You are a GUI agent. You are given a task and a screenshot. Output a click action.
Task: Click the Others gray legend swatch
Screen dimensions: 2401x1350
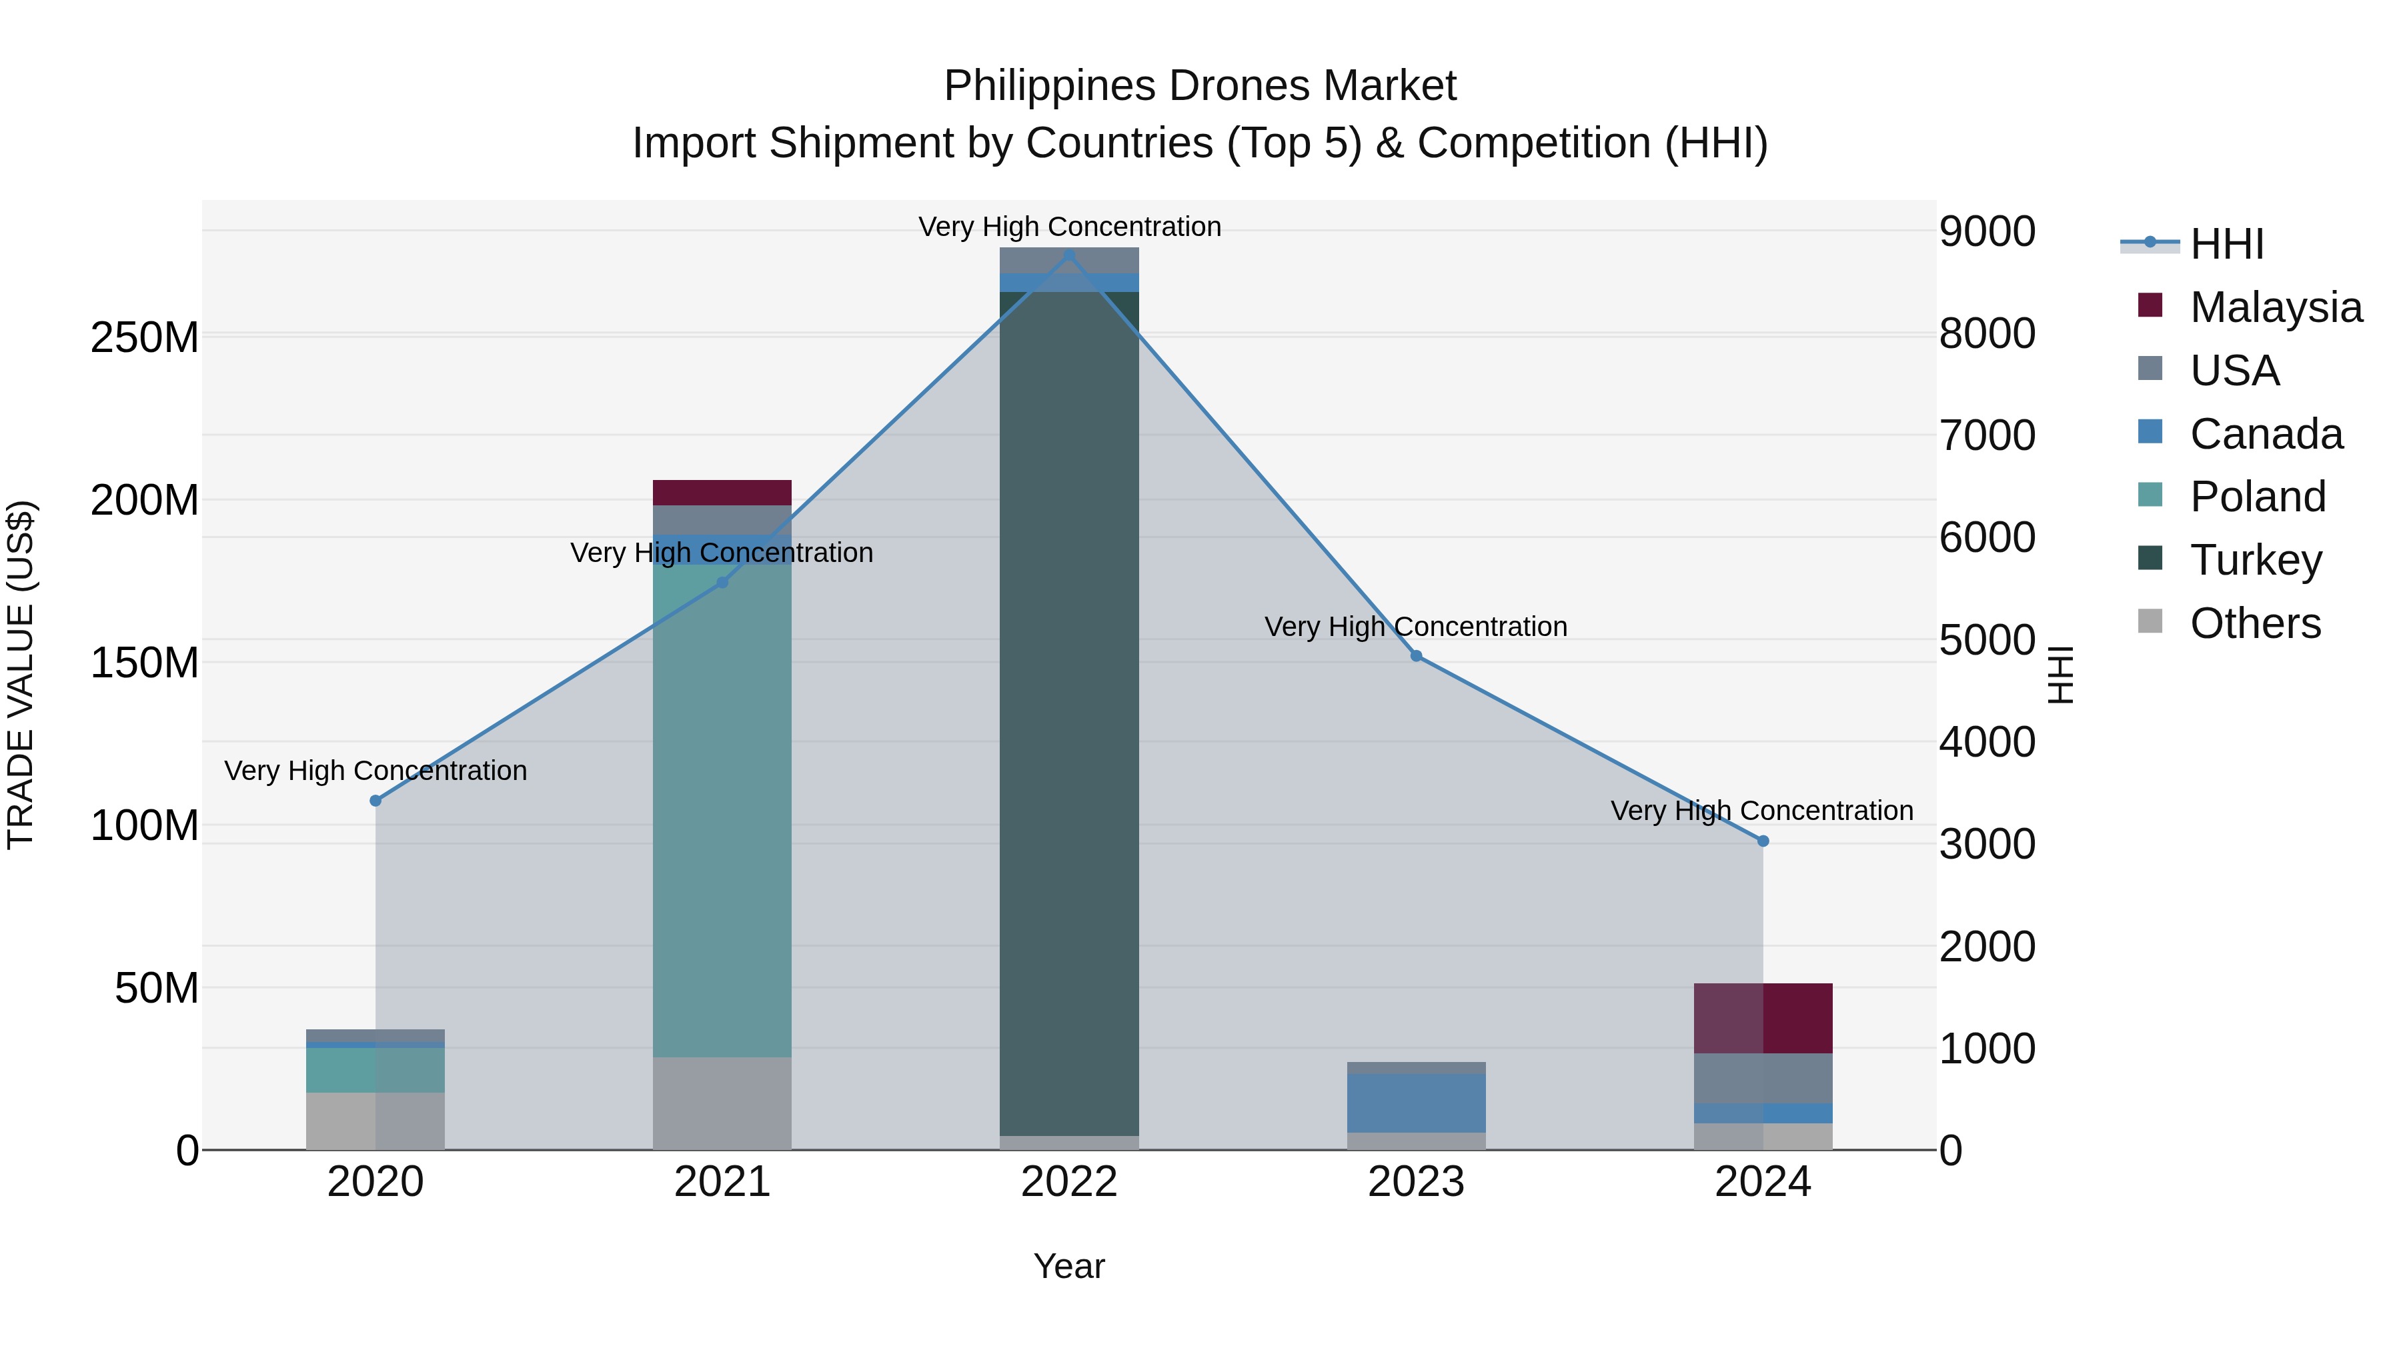pyautogui.click(x=2150, y=621)
